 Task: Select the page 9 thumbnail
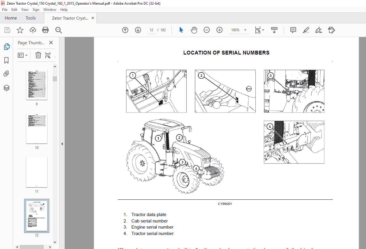coord(37,85)
